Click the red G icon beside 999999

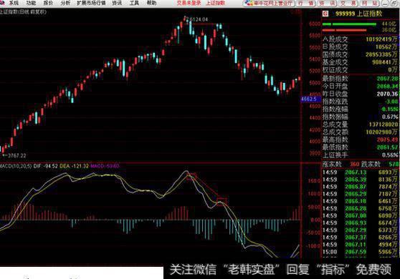325,14
